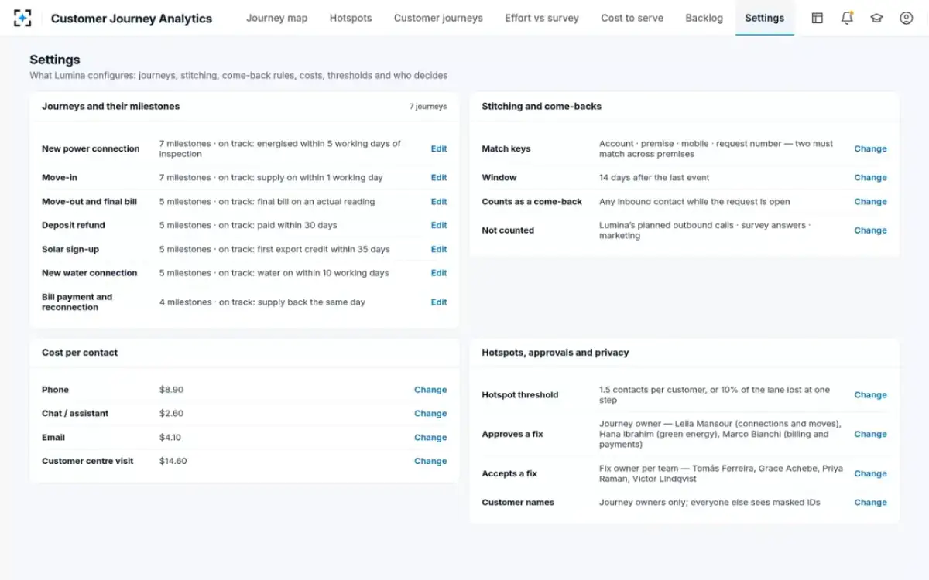929x580 pixels.
Task: Click the 'Solar sign-up' row label
Action: click(70, 249)
